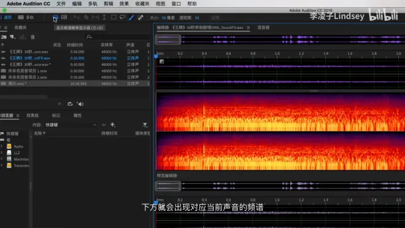The height and width of the screenshot is (228, 405).
Task: Toggle loop playback in Files panel
Action: 70,104
